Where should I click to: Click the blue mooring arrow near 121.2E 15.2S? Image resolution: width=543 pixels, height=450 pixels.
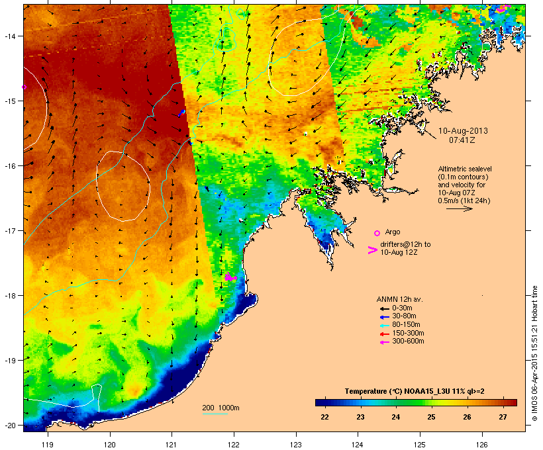(x=182, y=112)
